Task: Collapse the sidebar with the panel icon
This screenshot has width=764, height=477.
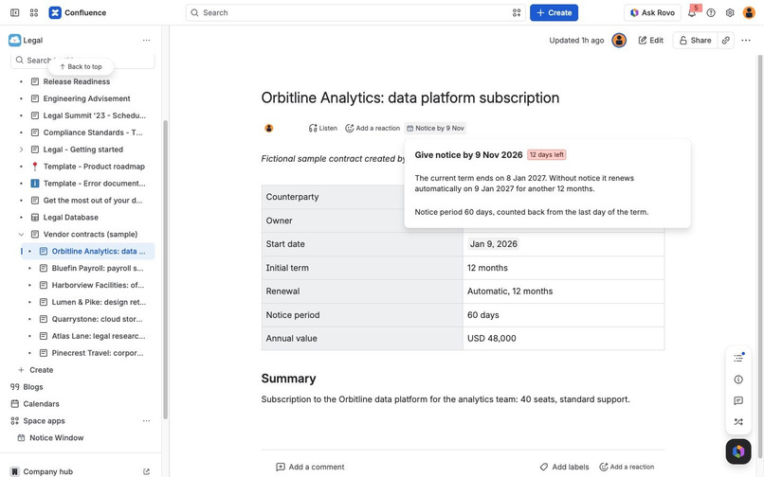Action: 14,12
